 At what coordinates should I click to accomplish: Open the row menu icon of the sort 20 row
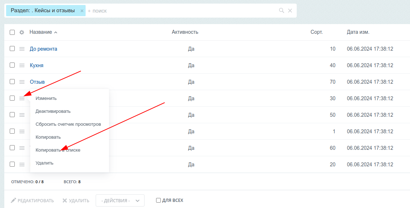(x=22, y=165)
